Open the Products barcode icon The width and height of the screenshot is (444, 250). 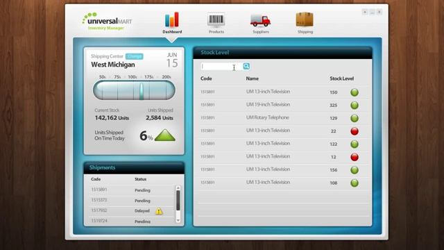click(216, 20)
